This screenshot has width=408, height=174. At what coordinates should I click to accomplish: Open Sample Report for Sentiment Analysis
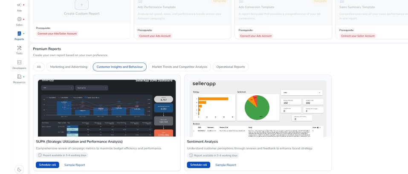point(226,165)
